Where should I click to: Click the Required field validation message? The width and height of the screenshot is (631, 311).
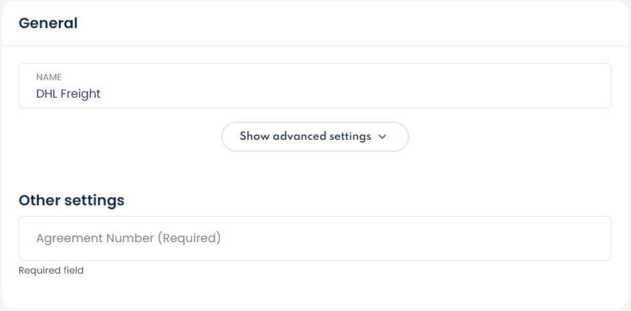tap(51, 270)
